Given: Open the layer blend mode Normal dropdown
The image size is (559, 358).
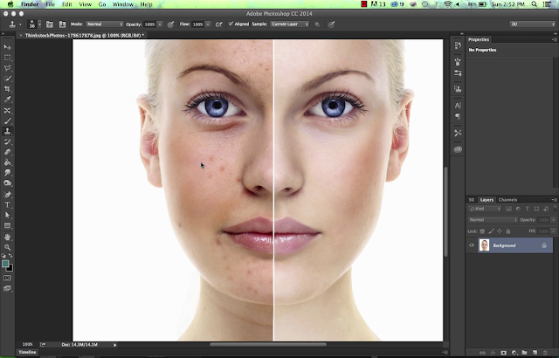Looking at the screenshot, I should pyautogui.click(x=493, y=220).
